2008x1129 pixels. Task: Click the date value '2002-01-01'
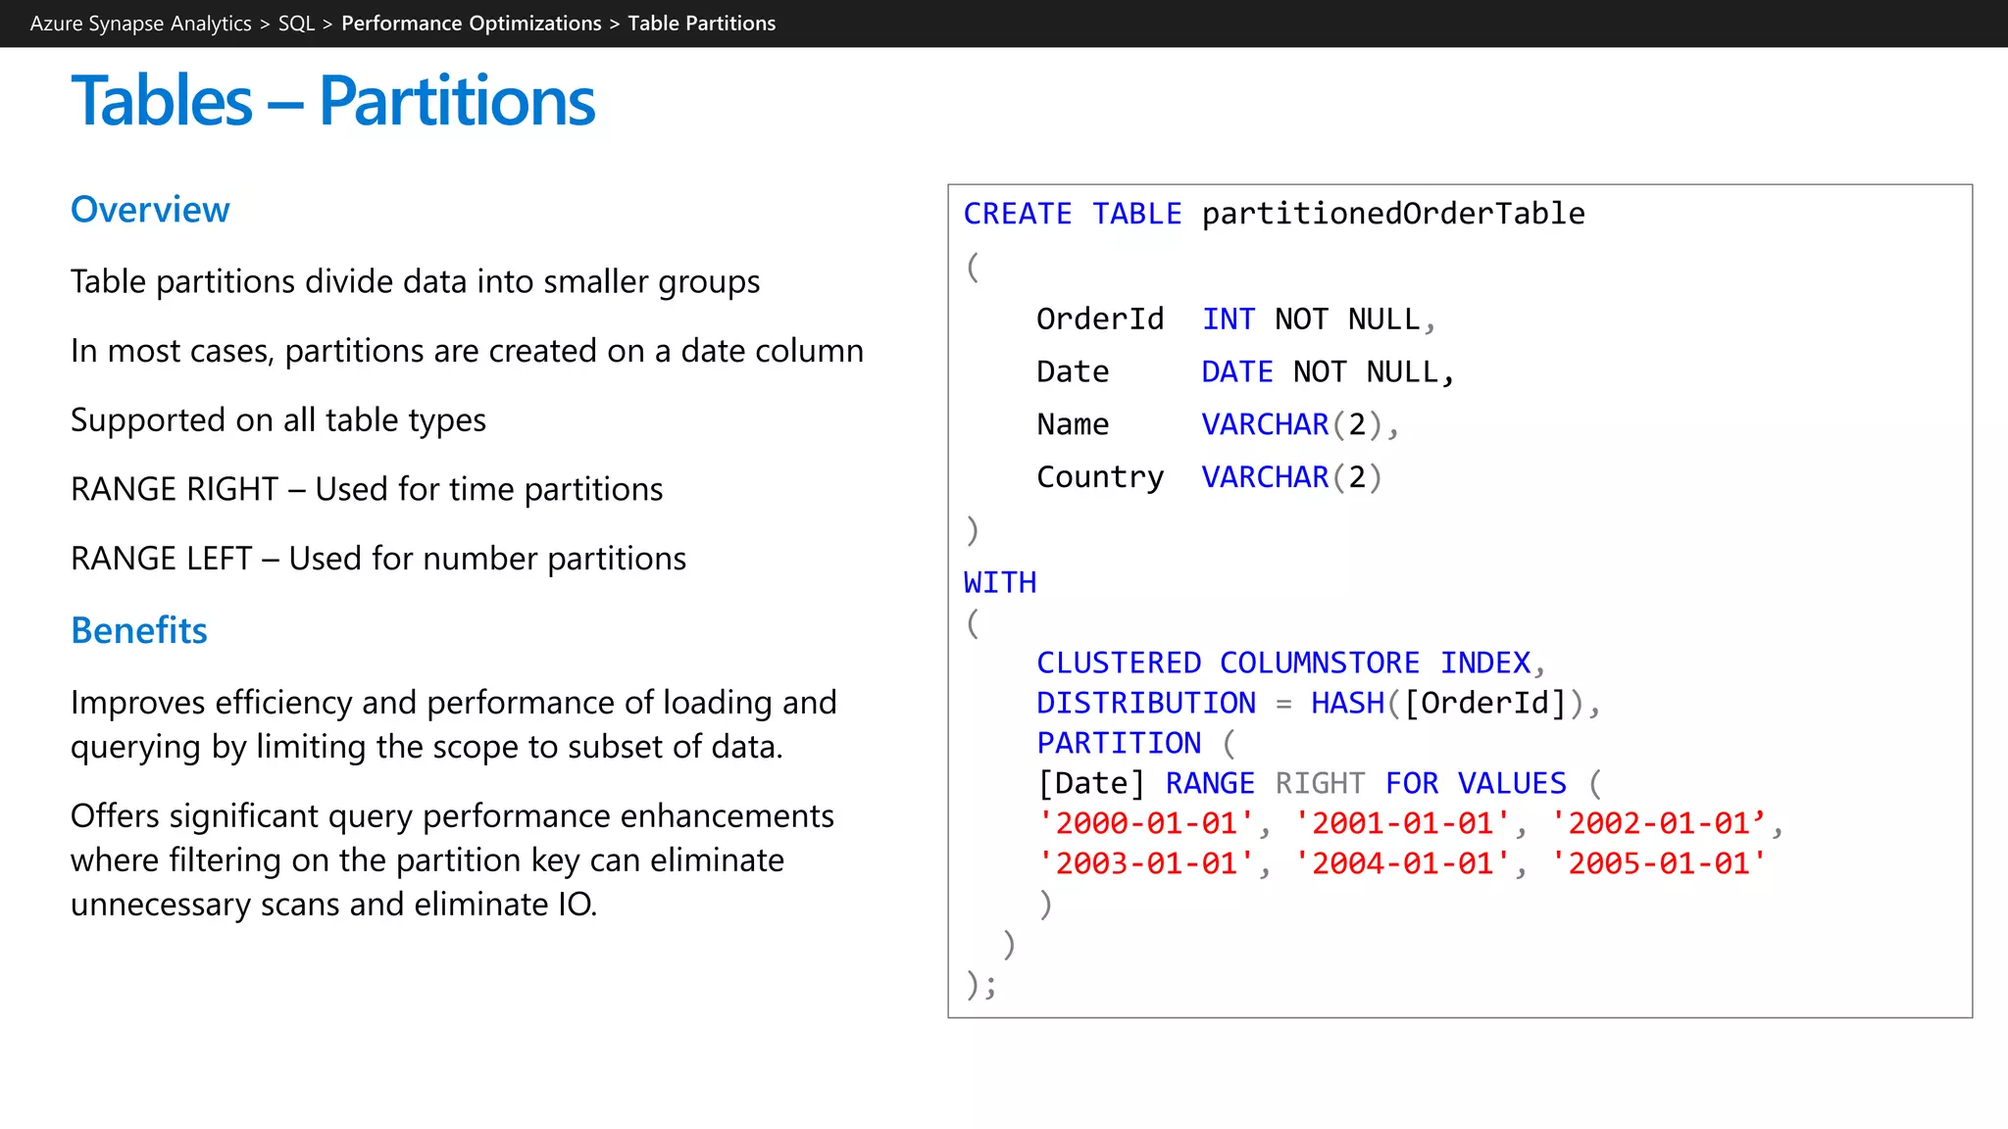click(1659, 824)
